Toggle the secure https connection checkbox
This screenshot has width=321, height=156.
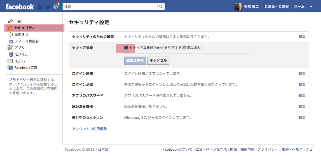(x=126, y=48)
